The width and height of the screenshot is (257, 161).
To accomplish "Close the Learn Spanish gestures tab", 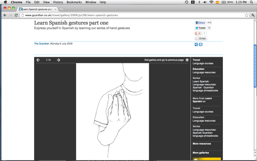I will click(55, 9).
